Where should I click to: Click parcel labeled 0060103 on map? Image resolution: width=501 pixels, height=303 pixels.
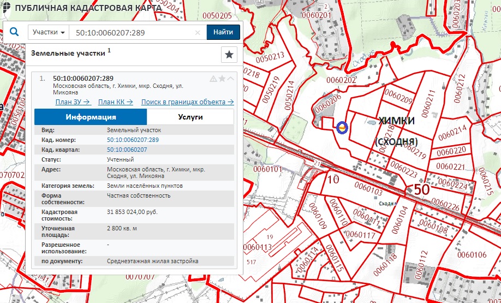pos(368,188)
